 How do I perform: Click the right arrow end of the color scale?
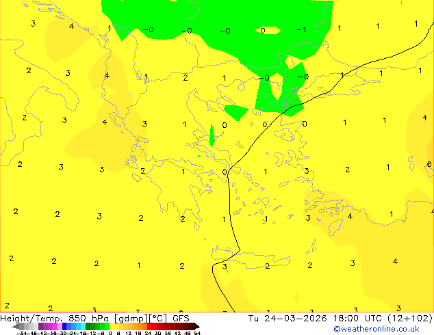[197, 326]
